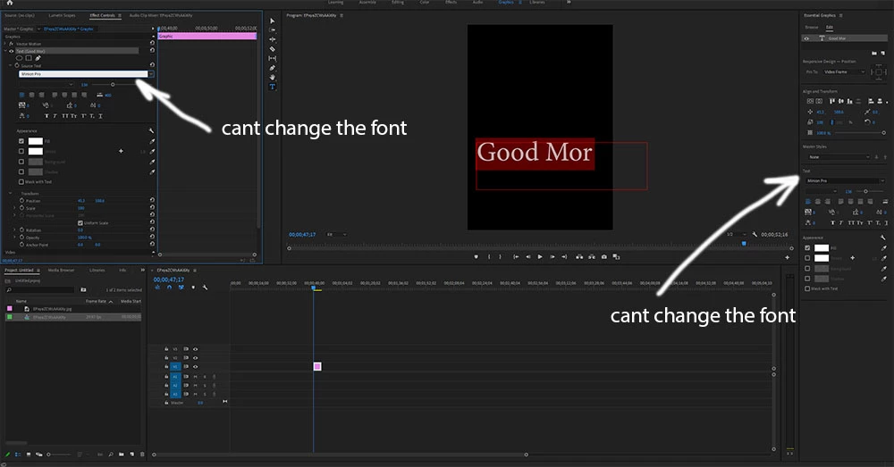
Task: Click the Home icon at top left
Action: 9,3
